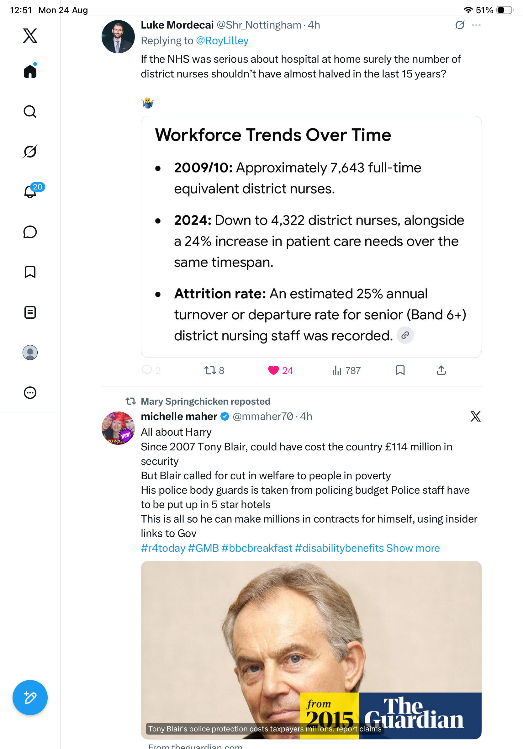Tap the blue compose post button

click(30, 698)
